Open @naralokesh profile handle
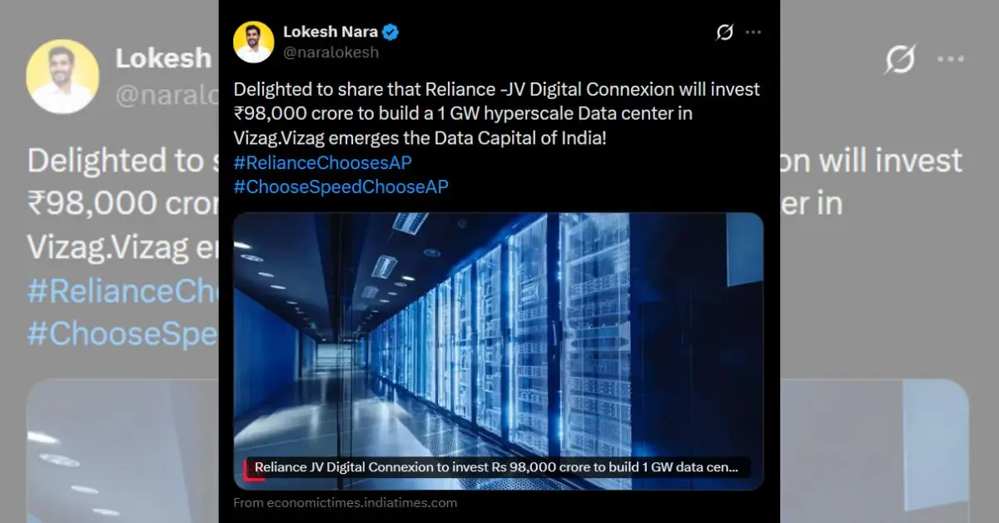Screen dimensions: 999x523 pyautogui.click(x=333, y=52)
